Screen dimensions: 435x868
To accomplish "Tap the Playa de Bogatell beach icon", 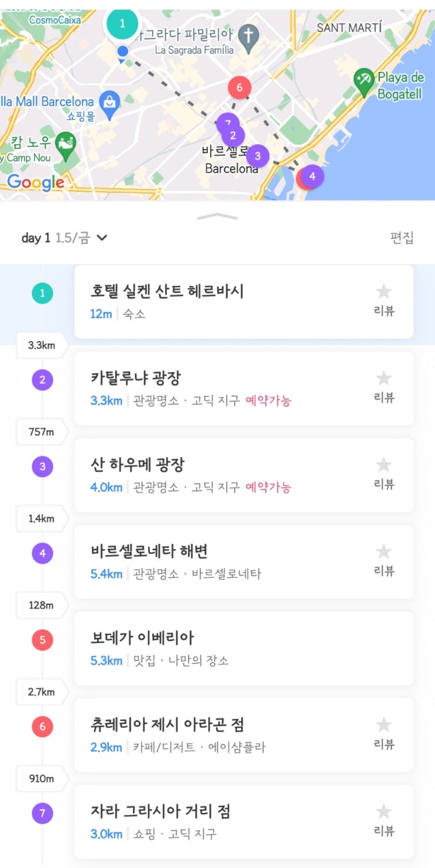I will [x=364, y=84].
